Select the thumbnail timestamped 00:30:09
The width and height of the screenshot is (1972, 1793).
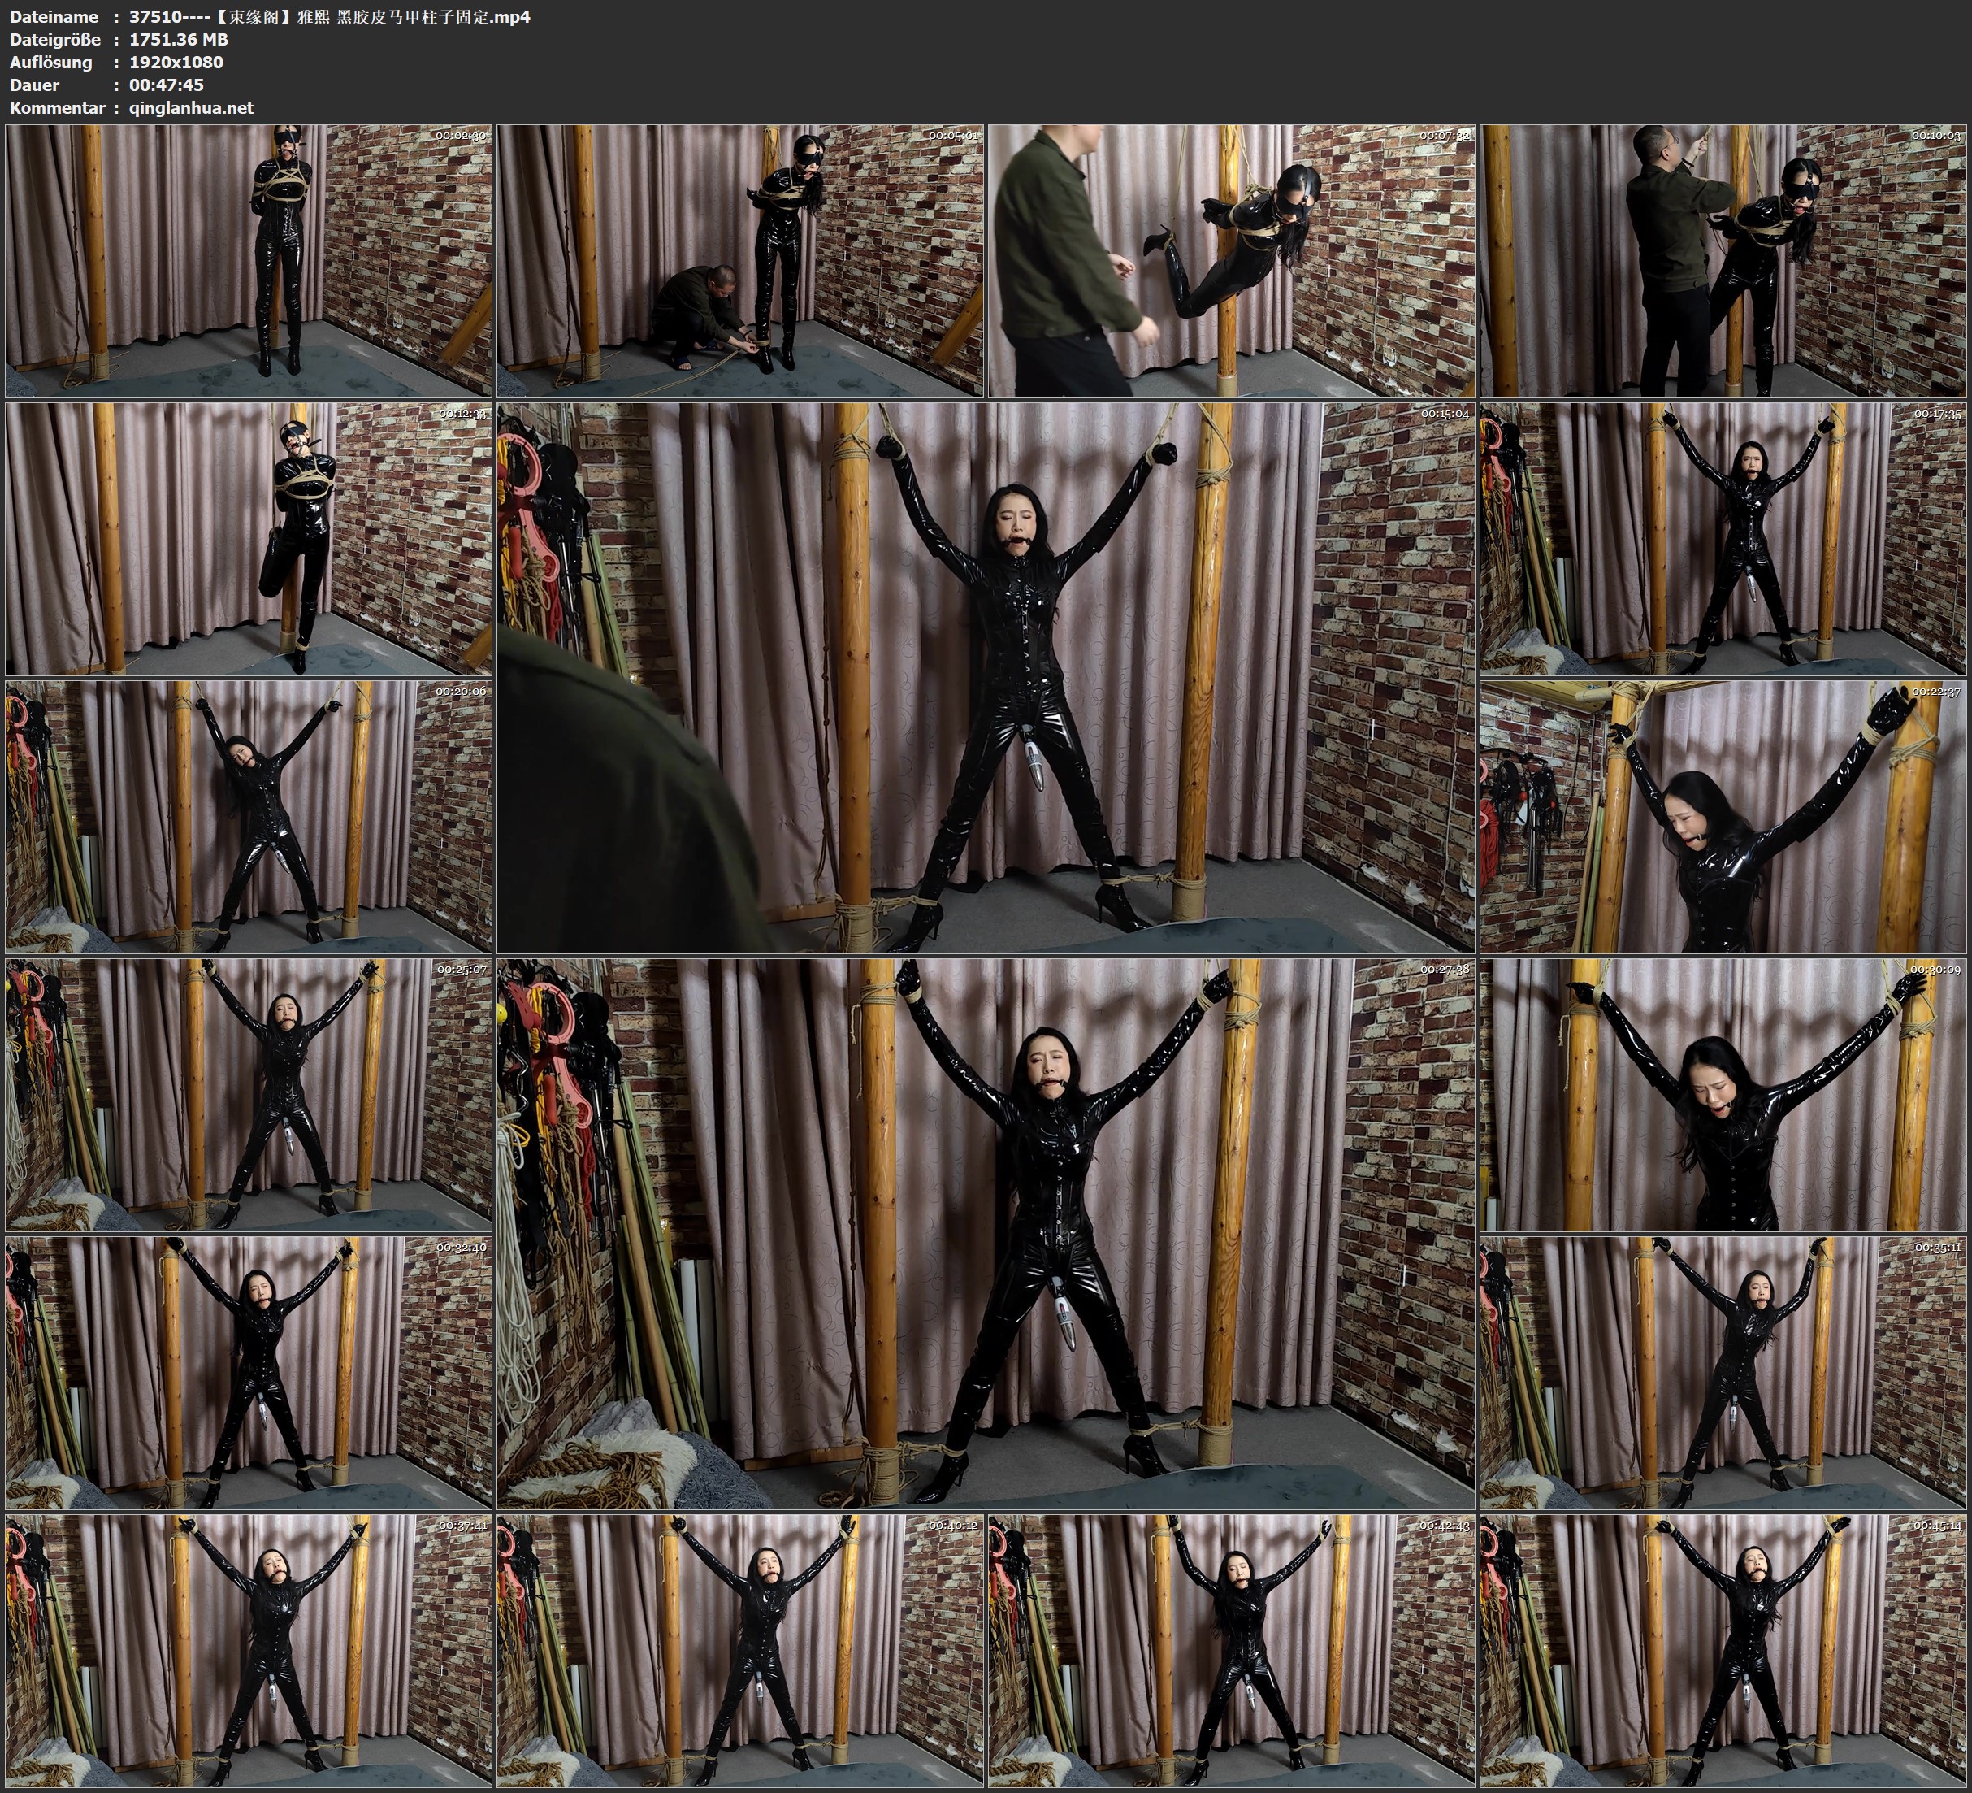(x=1723, y=1094)
